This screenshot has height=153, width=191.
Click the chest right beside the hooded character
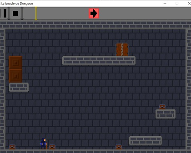[x=52, y=147]
